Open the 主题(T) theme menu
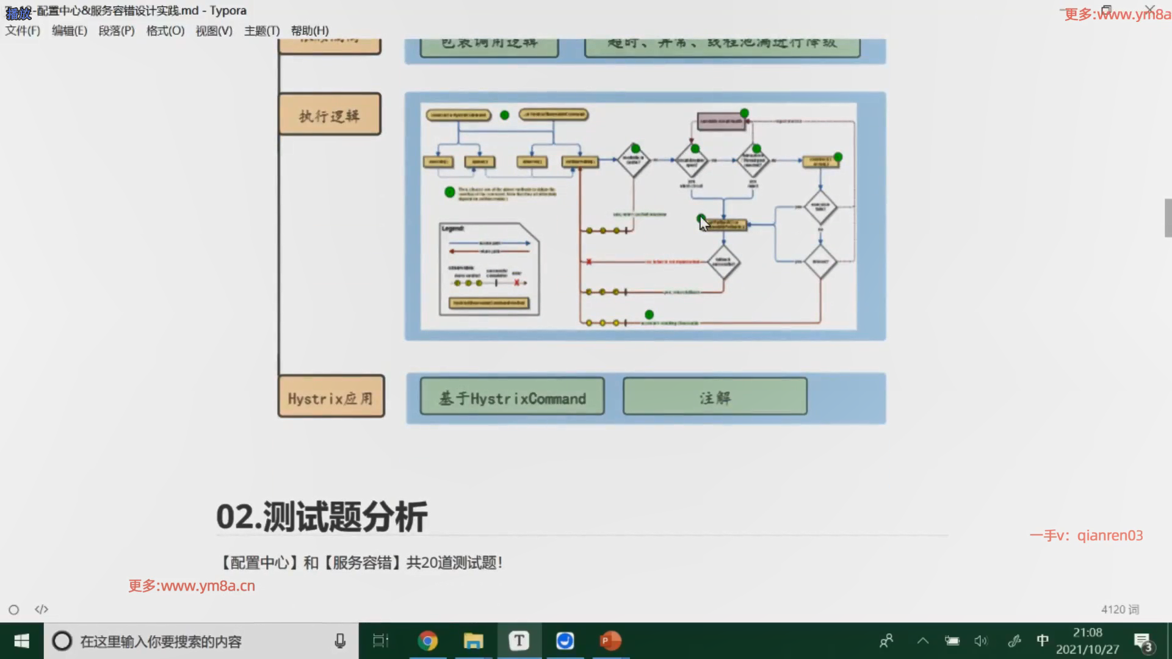Viewport: 1172px width, 659px height. point(261,31)
